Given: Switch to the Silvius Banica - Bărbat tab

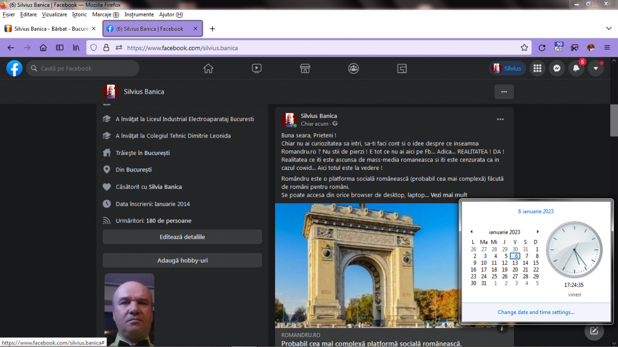Looking at the screenshot, I should coord(50,29).
